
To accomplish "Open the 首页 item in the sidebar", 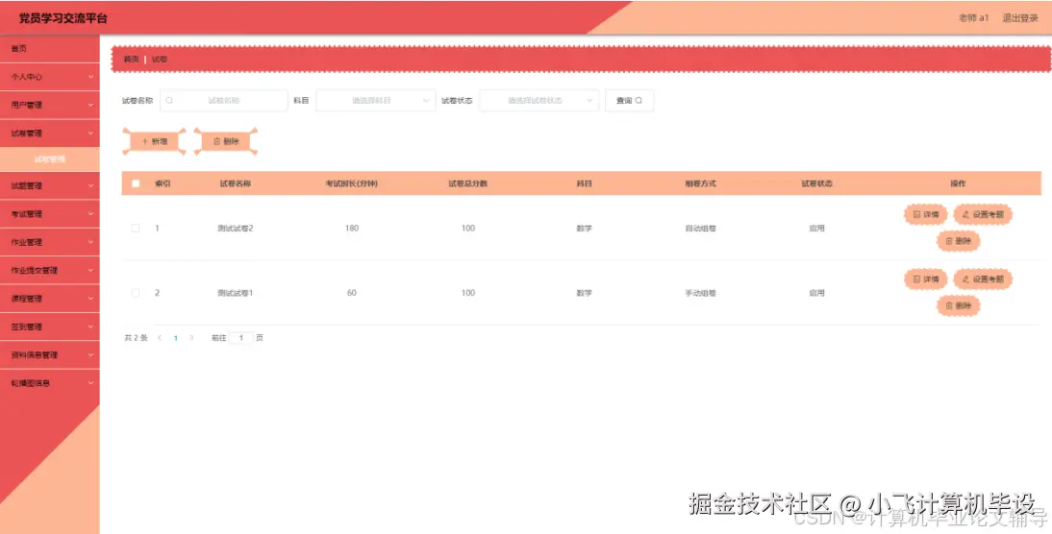I will (x=50, y=49).
